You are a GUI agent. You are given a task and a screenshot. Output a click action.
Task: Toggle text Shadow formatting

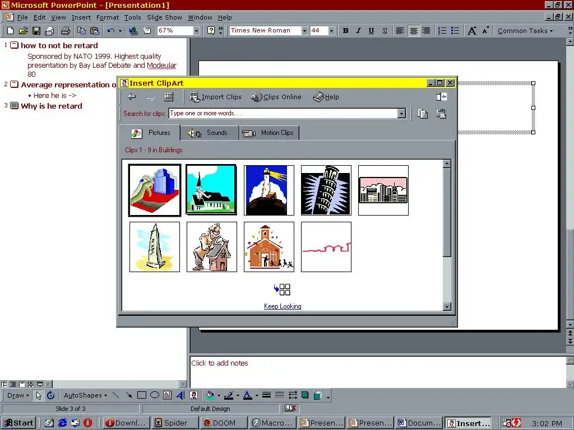(385, 31)
